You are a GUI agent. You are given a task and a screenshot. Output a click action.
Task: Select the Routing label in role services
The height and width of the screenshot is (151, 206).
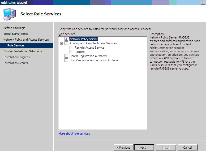pyautogui.click(x=79, y=52)
